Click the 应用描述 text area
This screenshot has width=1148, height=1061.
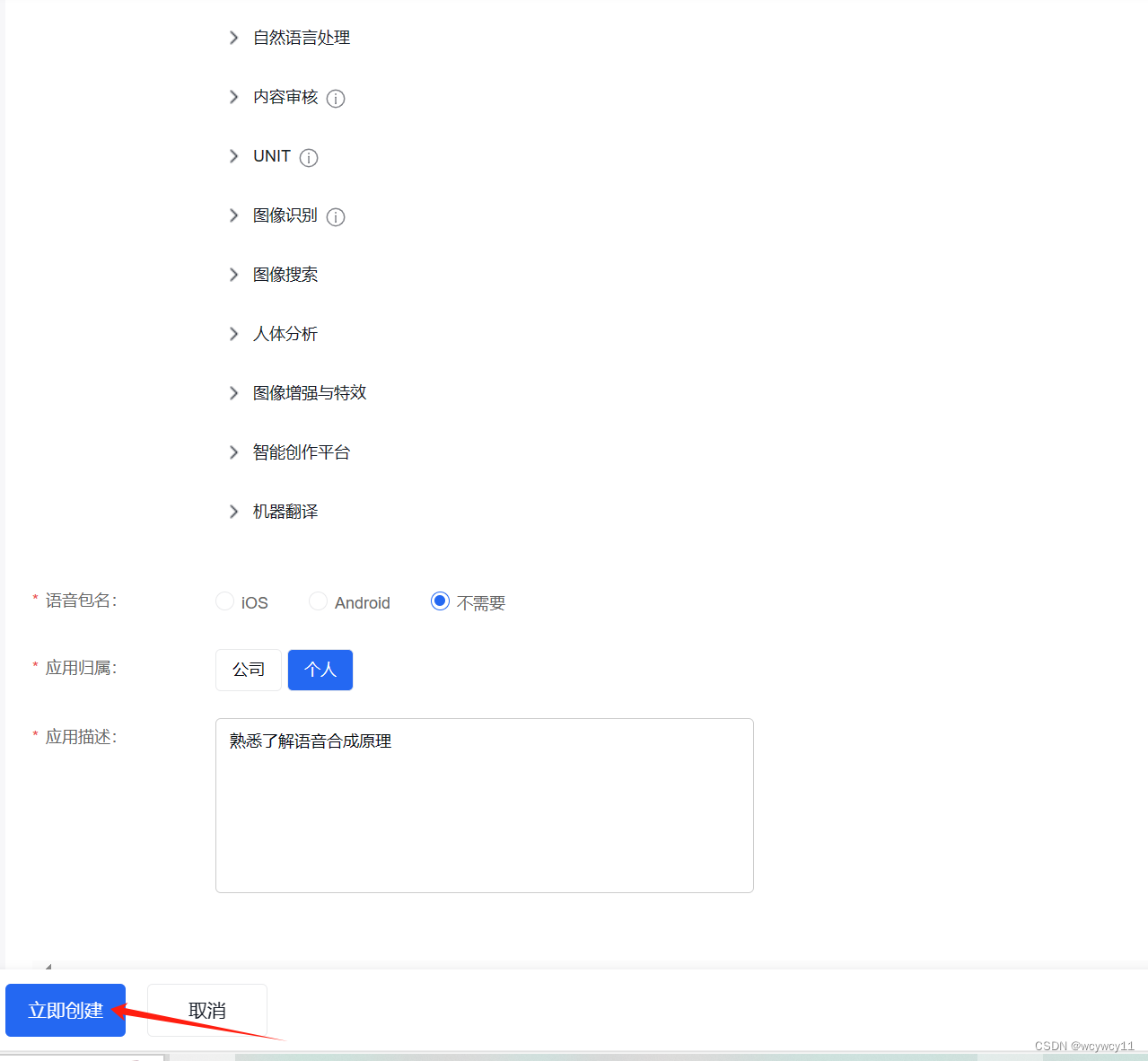485,805
